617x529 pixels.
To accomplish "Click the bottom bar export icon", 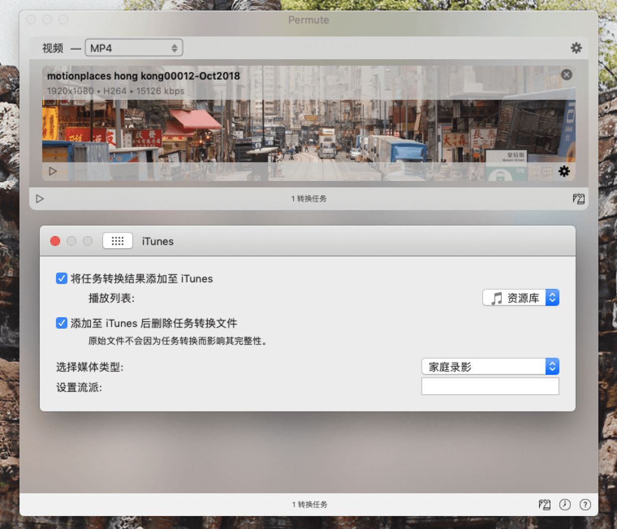I will (x=544, y=505).
